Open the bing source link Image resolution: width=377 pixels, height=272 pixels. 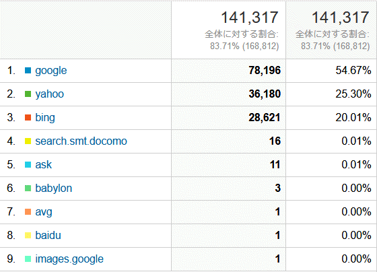click(45, 118)
